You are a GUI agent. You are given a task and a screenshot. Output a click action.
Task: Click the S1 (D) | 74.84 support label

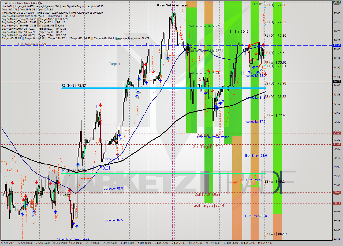(x=275, y=66)
